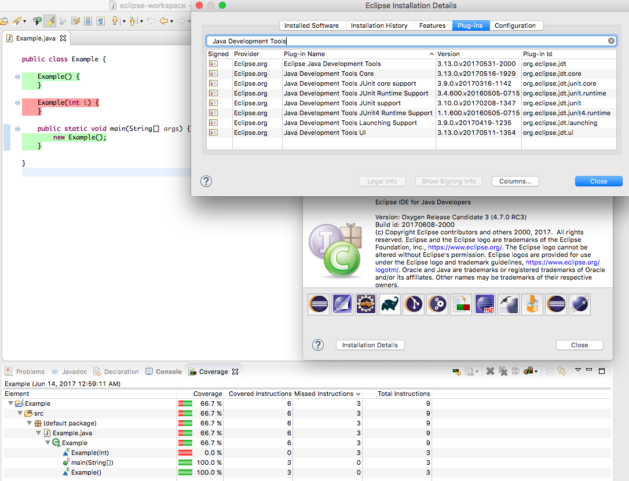Viewport: 629px width, 481px height.
Task: Close the Coverage view tab
Action: point(236,372)
